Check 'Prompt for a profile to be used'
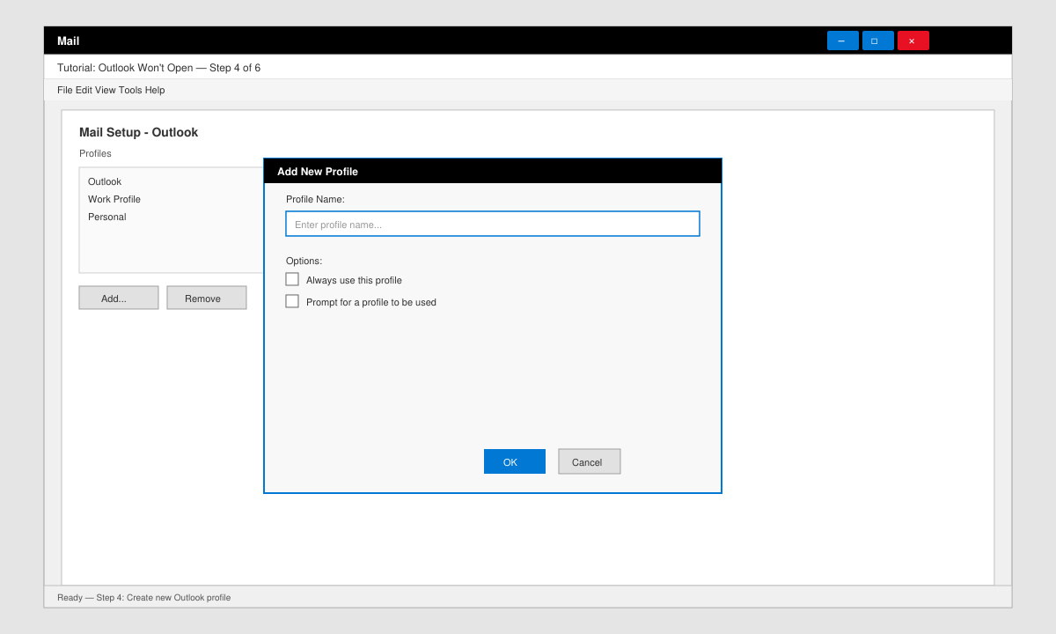Screen dimensions: 1056x634 click(292, 301)
